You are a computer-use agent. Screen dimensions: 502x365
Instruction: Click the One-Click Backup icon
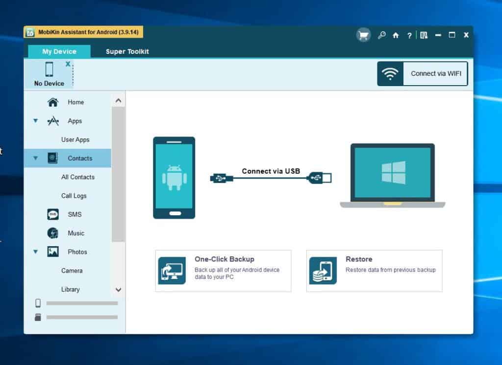click(172, 271)
